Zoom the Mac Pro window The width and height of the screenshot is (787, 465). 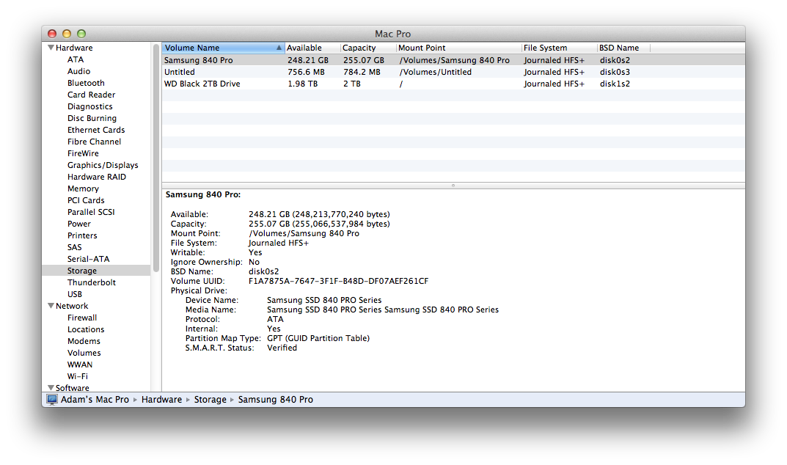pos(81,34)
